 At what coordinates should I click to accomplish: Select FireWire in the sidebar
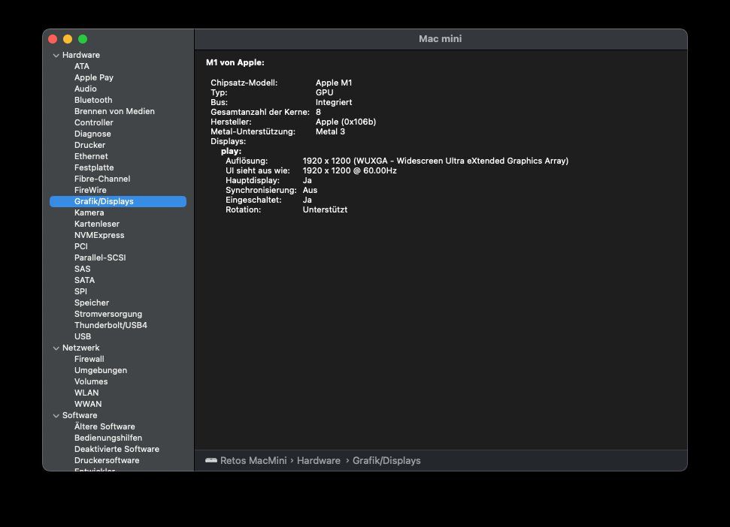90,190
